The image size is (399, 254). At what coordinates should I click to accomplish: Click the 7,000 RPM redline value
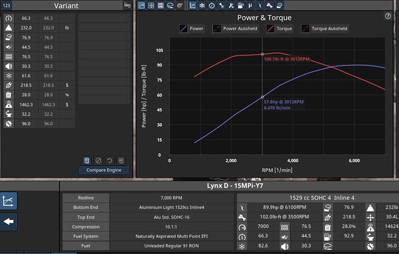(x=172, y=197)
